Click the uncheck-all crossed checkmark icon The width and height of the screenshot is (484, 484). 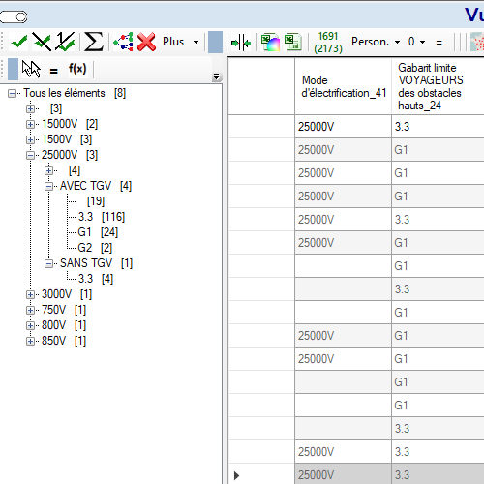coord(42,42)
